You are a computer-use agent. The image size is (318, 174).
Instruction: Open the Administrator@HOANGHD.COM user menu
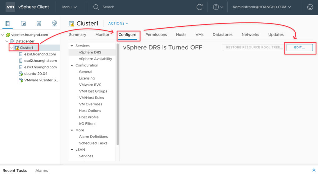pyautogui.click(x=261, y=7)
